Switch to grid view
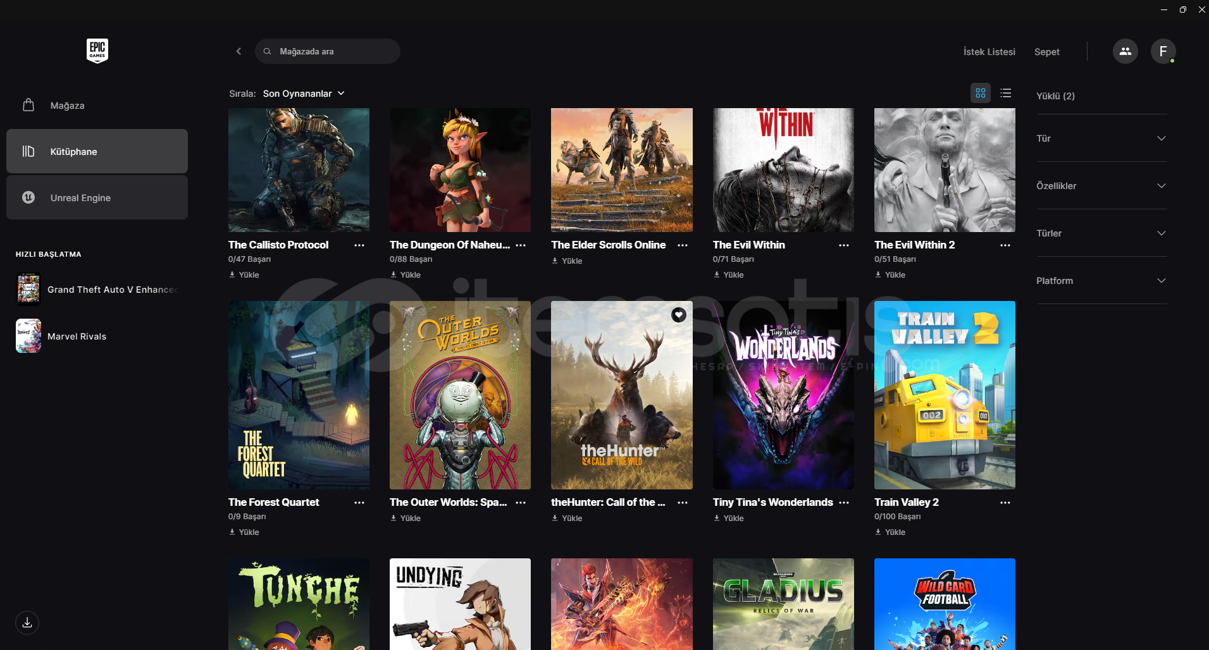The width and height of the screenshot is (1209, 650). pyautogui.click(x=981, y=93)
